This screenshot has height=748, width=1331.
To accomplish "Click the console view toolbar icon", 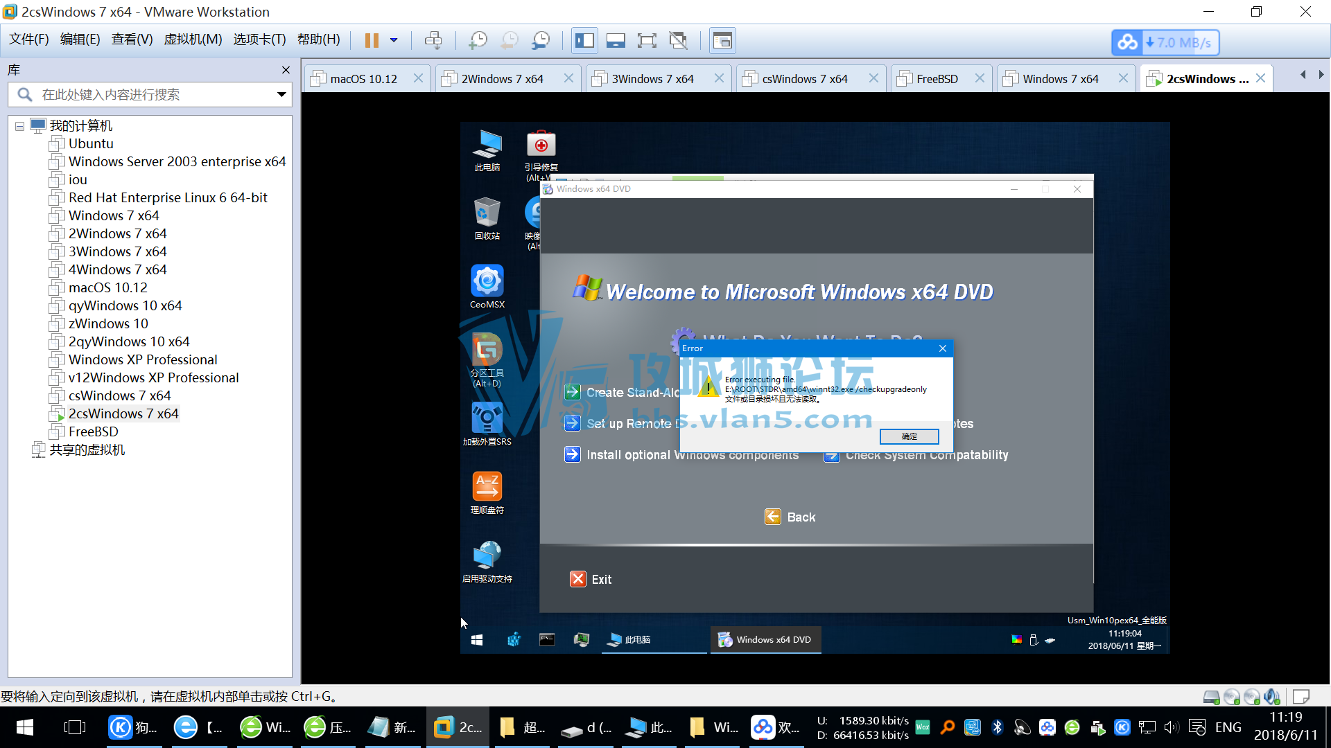I will (x=722, y=40).
